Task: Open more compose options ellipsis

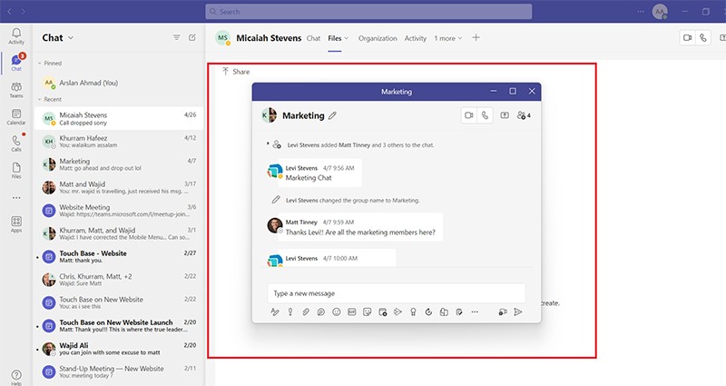Action: click(475, 312)
